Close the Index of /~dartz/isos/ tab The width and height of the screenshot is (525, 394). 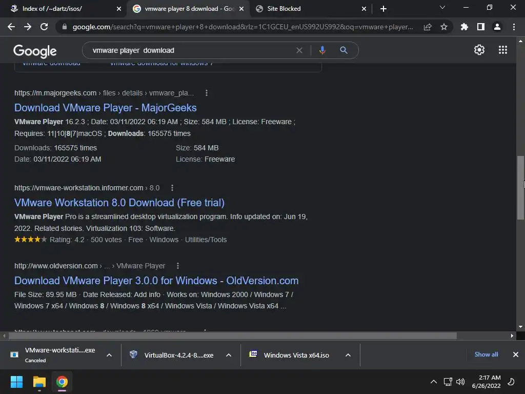(x=119, y=9)
